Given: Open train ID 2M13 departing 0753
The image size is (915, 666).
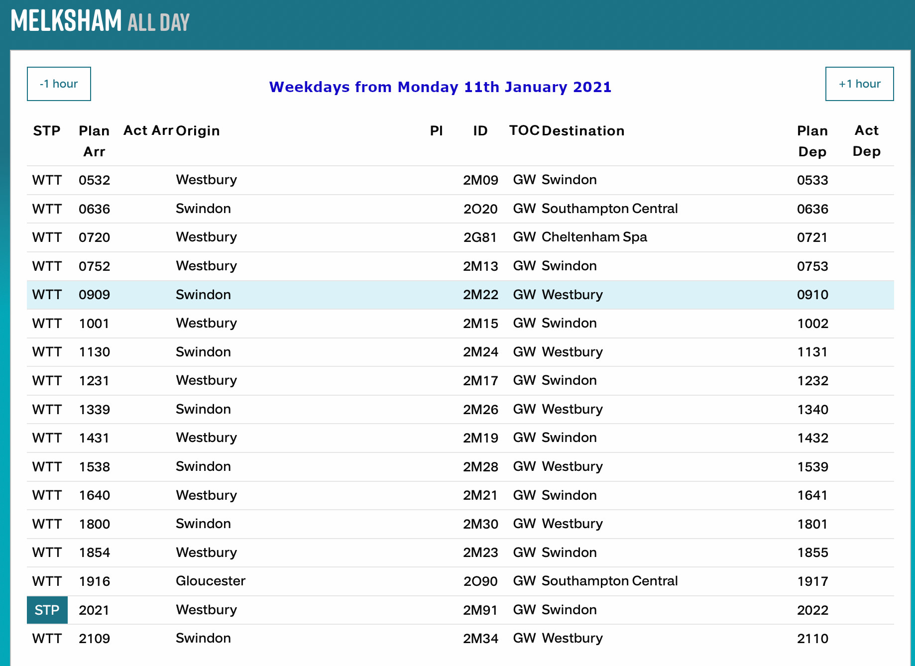Looking at the screenshot, I should coord(480,266).
